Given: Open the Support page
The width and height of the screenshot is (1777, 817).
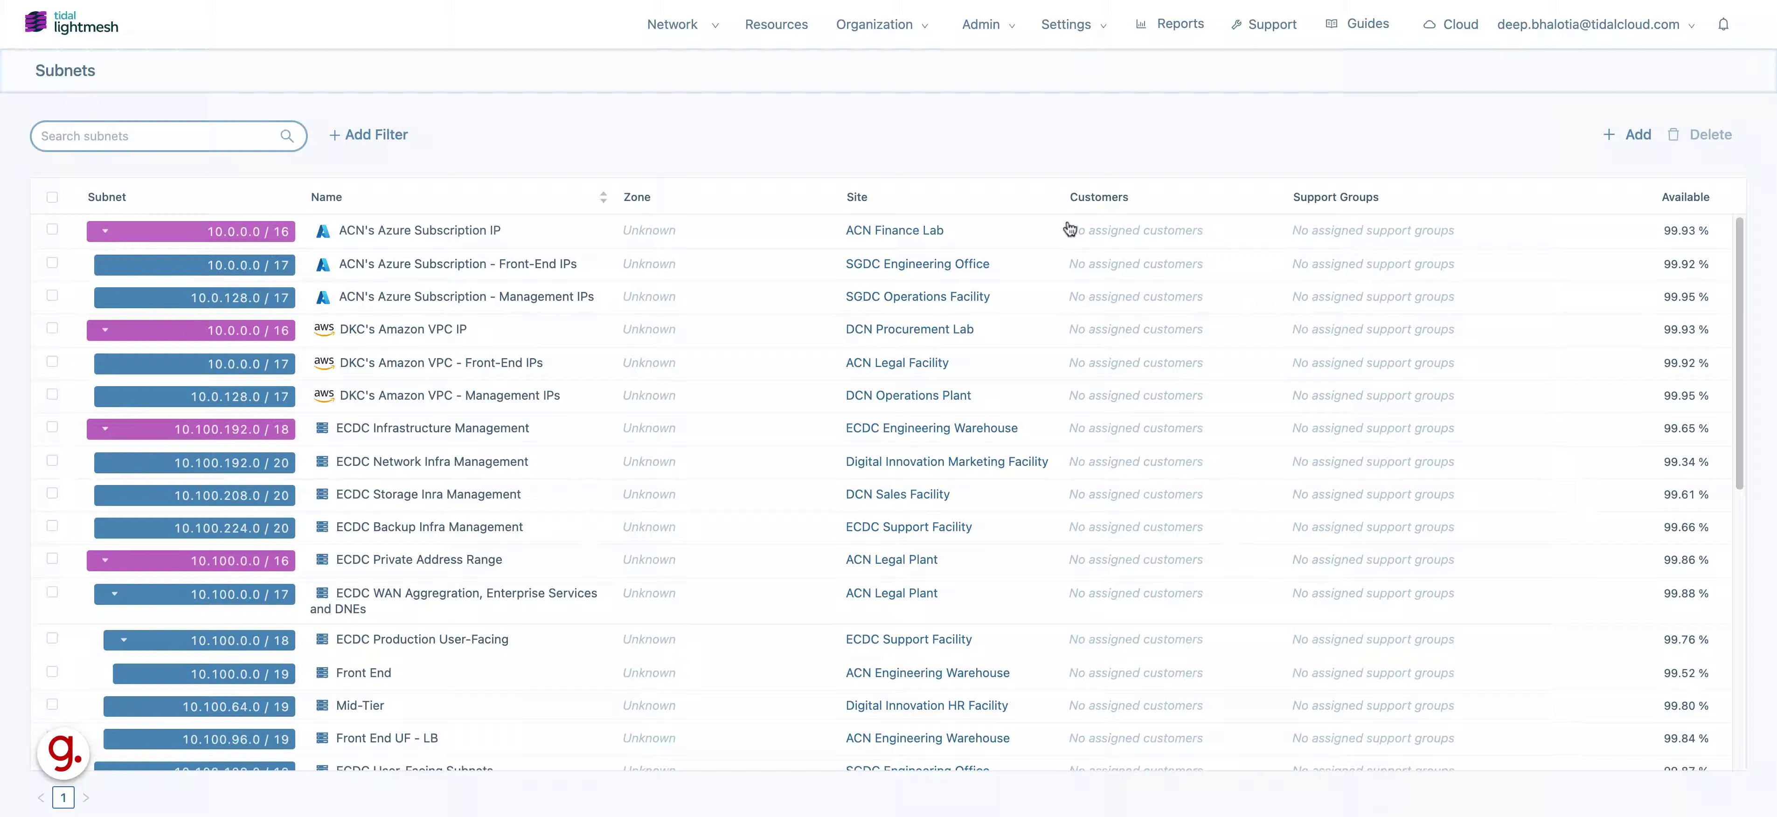Looking at the screenshot, I should point(1264,25).
